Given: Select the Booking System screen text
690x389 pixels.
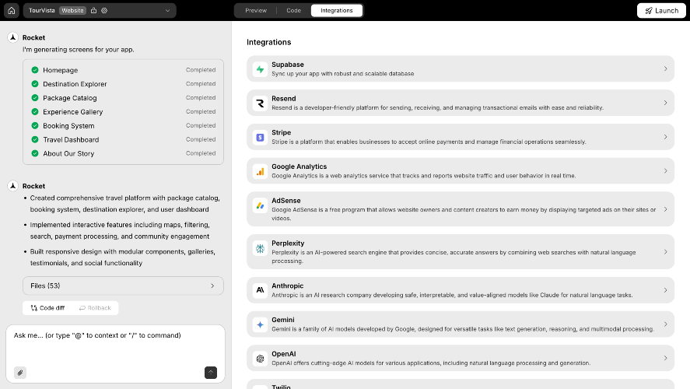Looking at the screenshot, I should pyautogui.click(x=68, y=126).
